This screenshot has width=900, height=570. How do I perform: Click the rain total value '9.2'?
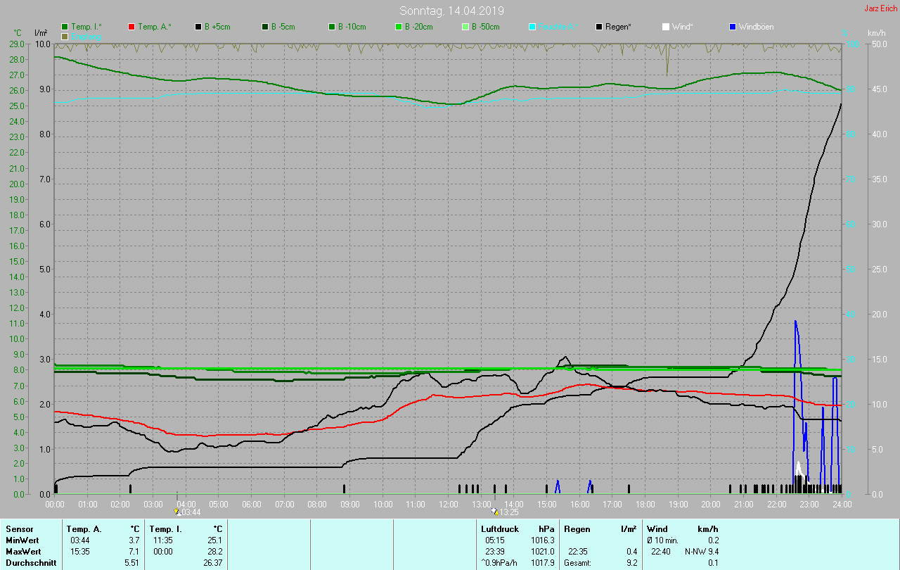pos(632,562)
